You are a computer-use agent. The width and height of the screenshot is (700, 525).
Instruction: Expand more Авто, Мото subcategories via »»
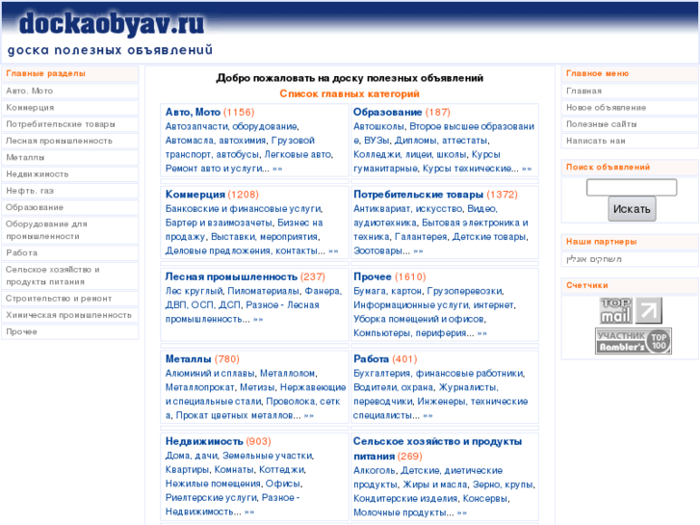click(277, 169)
